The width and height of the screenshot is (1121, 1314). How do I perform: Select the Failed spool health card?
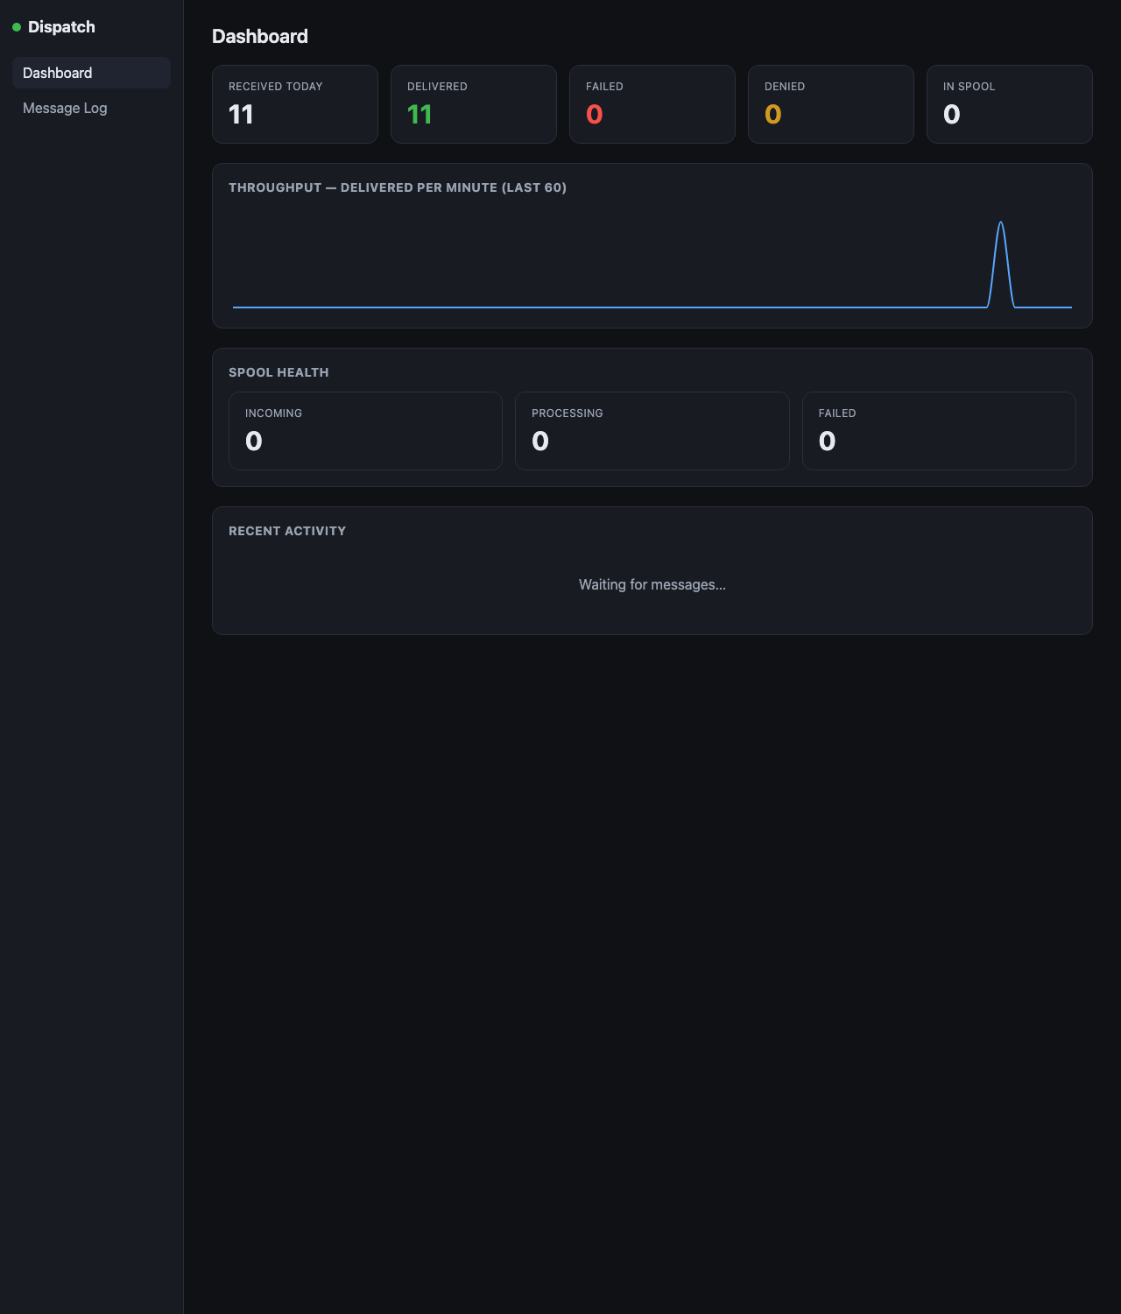pos(939,431)
